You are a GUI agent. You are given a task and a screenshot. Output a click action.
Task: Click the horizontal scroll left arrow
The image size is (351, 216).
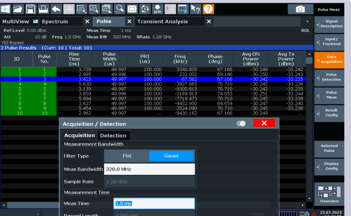[x=4, y=205]
